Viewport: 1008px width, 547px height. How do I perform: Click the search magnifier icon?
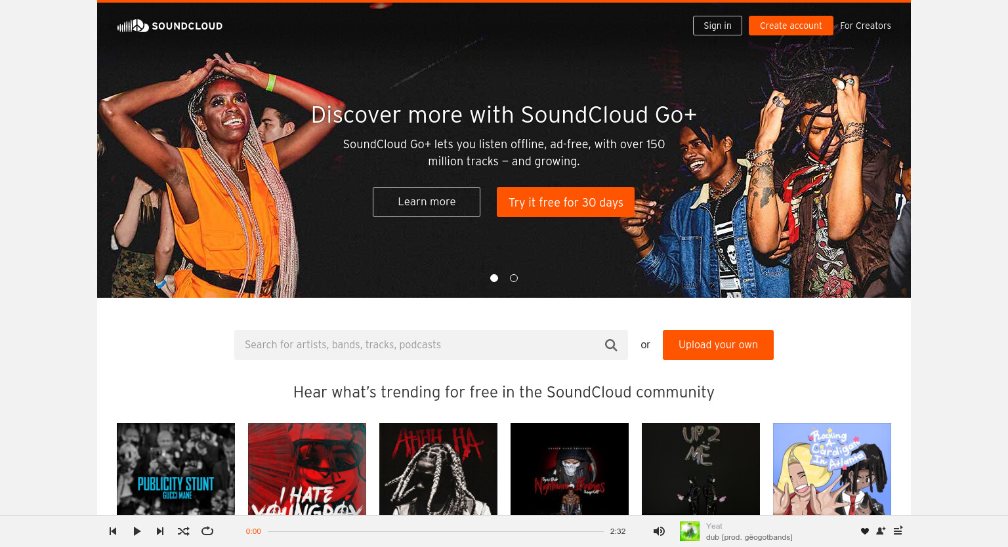[x=611, y=345]
